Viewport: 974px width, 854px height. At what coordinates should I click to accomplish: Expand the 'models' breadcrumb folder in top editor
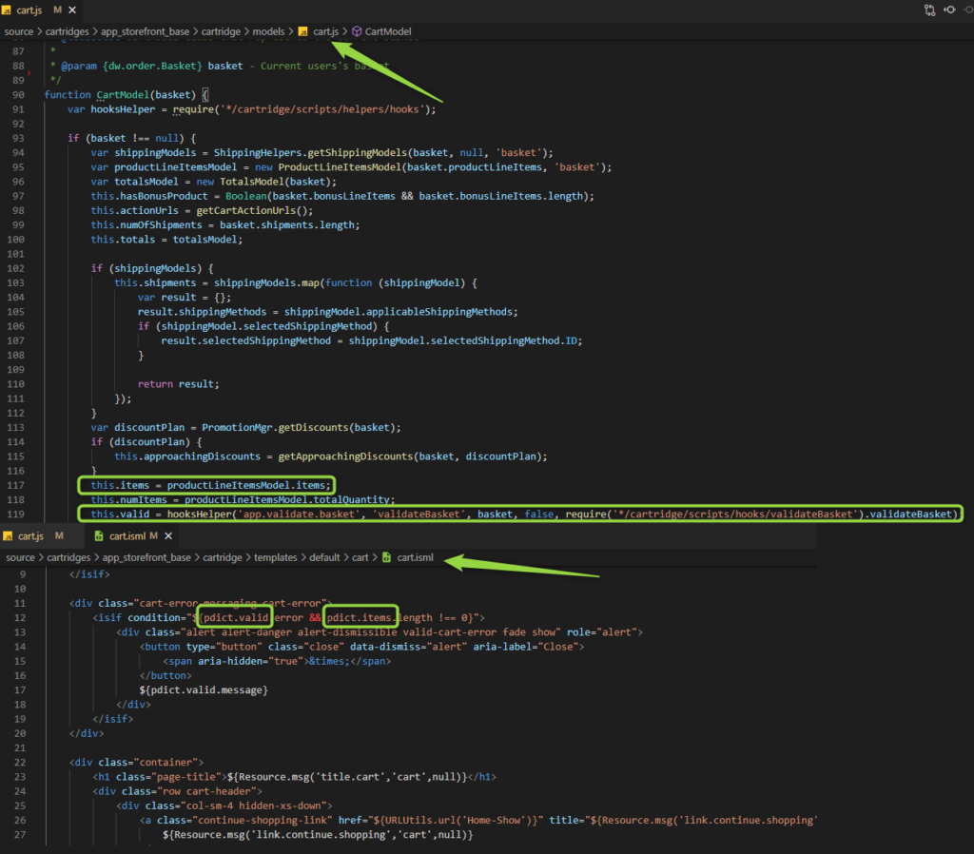coord(268,31)
